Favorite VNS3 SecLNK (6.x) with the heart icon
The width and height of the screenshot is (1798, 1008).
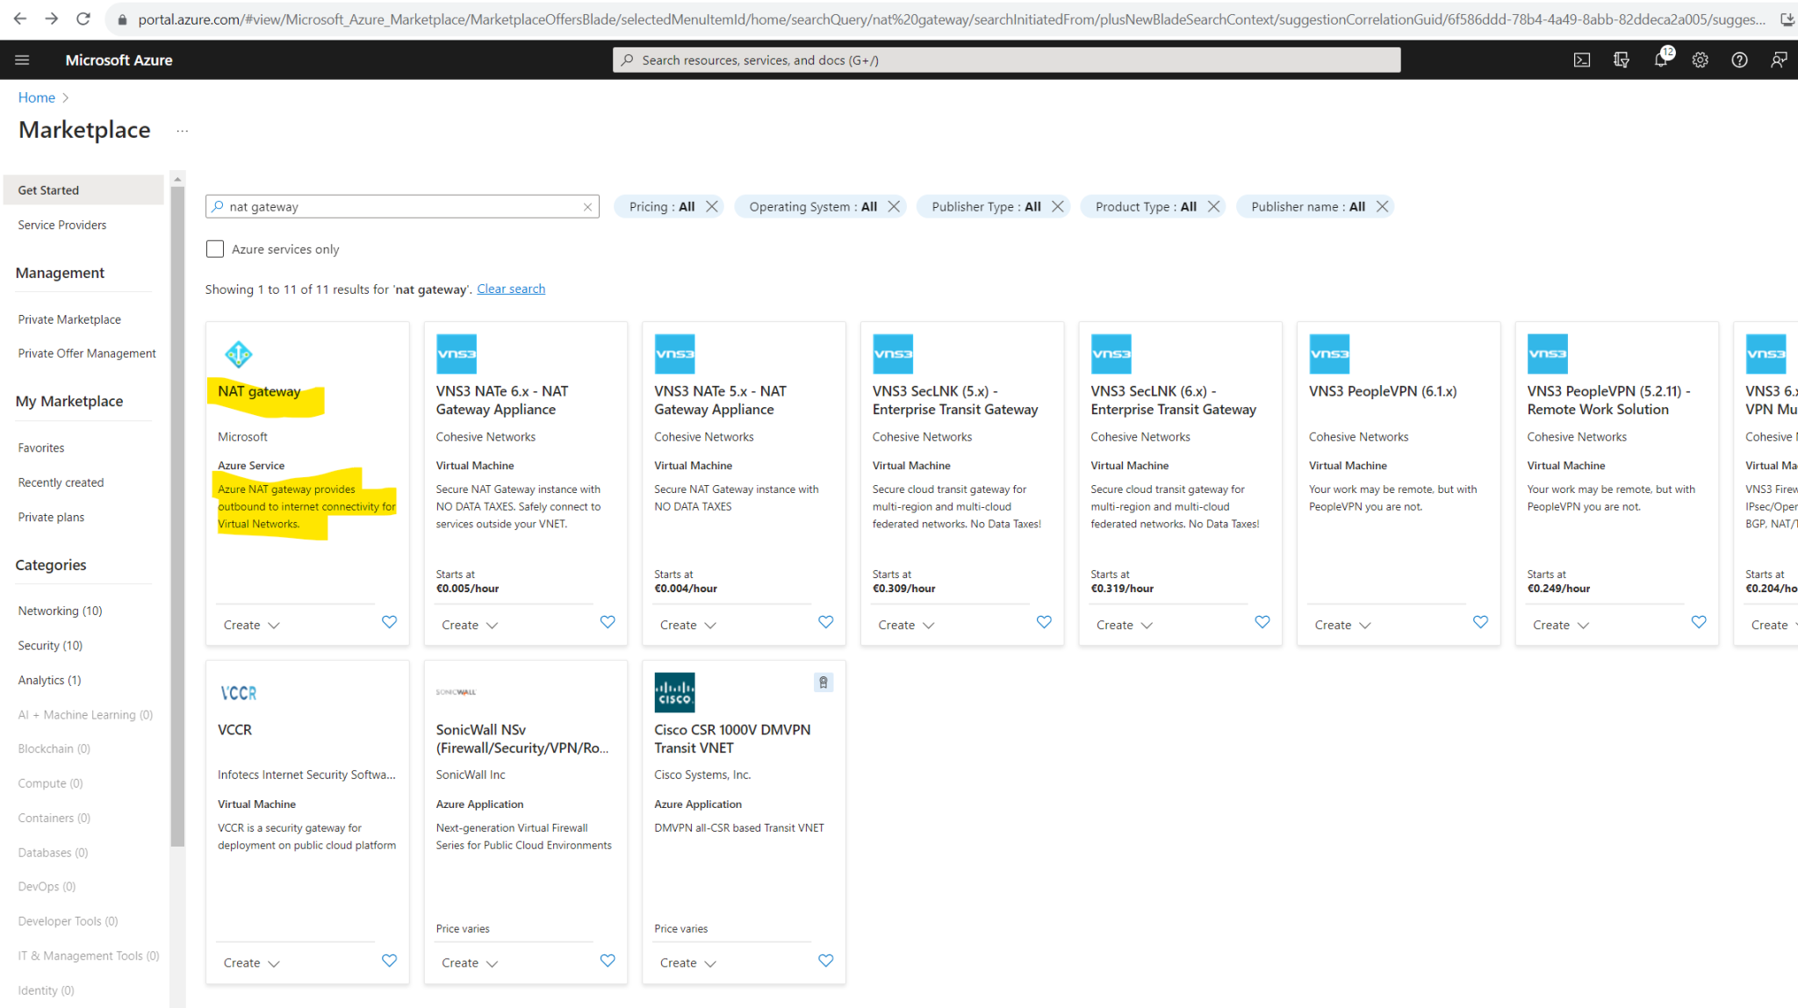coord(1262,622)
